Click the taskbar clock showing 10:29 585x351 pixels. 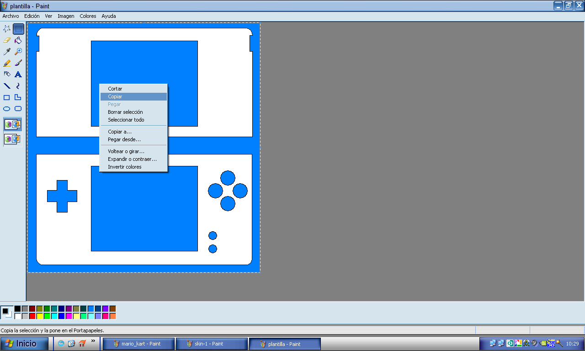572,344
